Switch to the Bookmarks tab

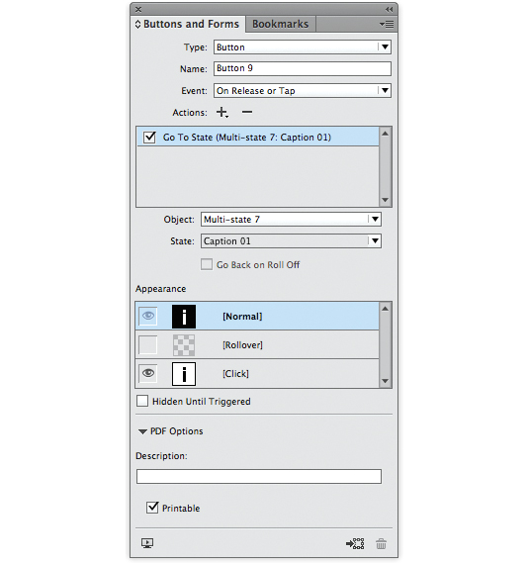pyautogui.click(x=281, y=24)
